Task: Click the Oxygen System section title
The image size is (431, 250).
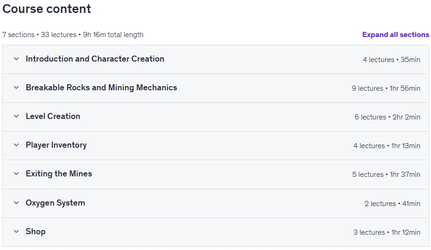Action: (x=56, y=203)
